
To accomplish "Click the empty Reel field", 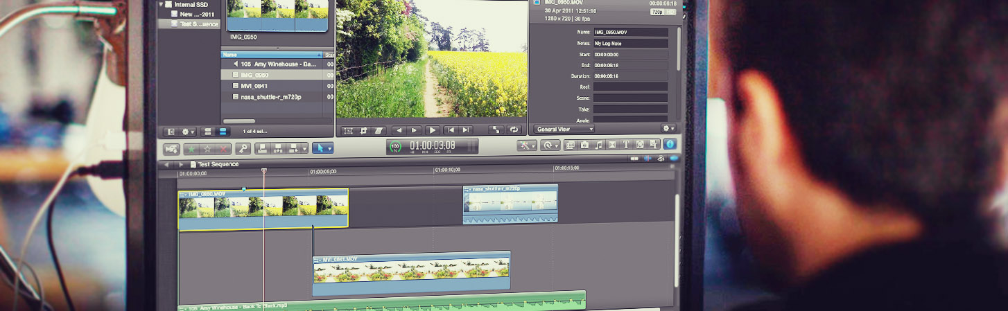I will pos(630,87).
